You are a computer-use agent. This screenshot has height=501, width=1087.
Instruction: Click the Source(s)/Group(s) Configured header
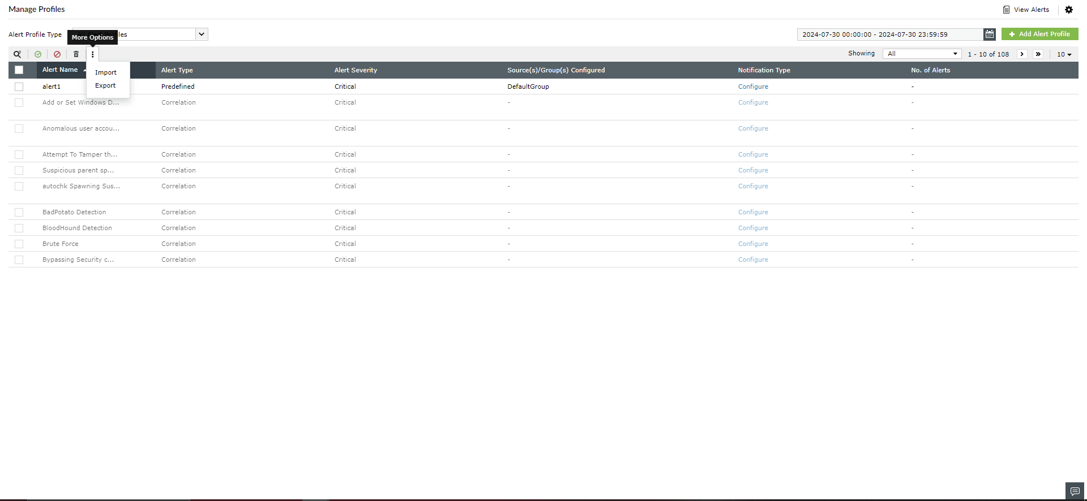pyautogui.click(x=556, y=70)
